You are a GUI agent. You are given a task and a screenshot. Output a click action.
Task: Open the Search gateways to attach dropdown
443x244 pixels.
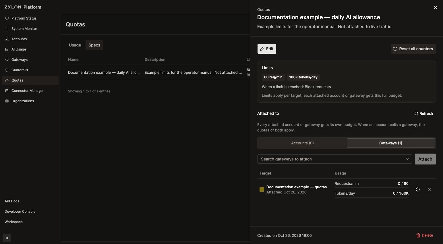pyautogui.click(x=334, y=159)
